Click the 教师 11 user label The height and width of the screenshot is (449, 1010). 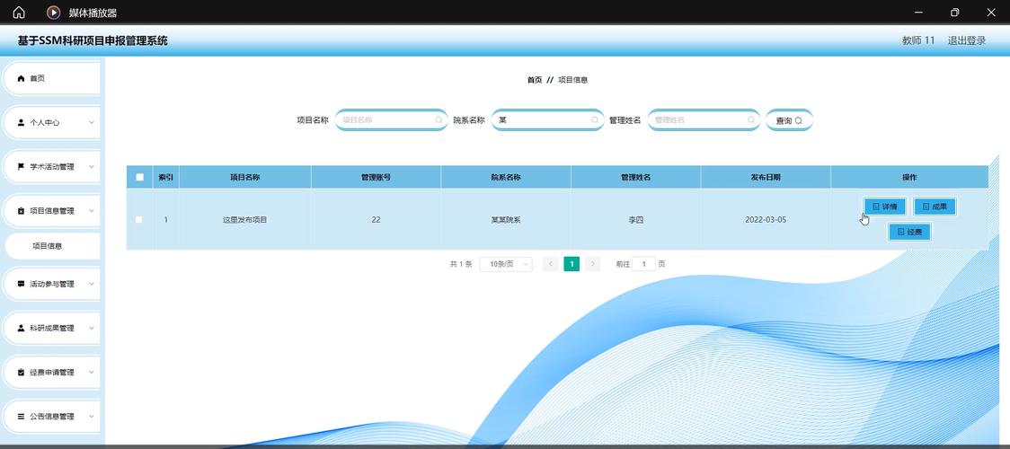tap(918, 40)
